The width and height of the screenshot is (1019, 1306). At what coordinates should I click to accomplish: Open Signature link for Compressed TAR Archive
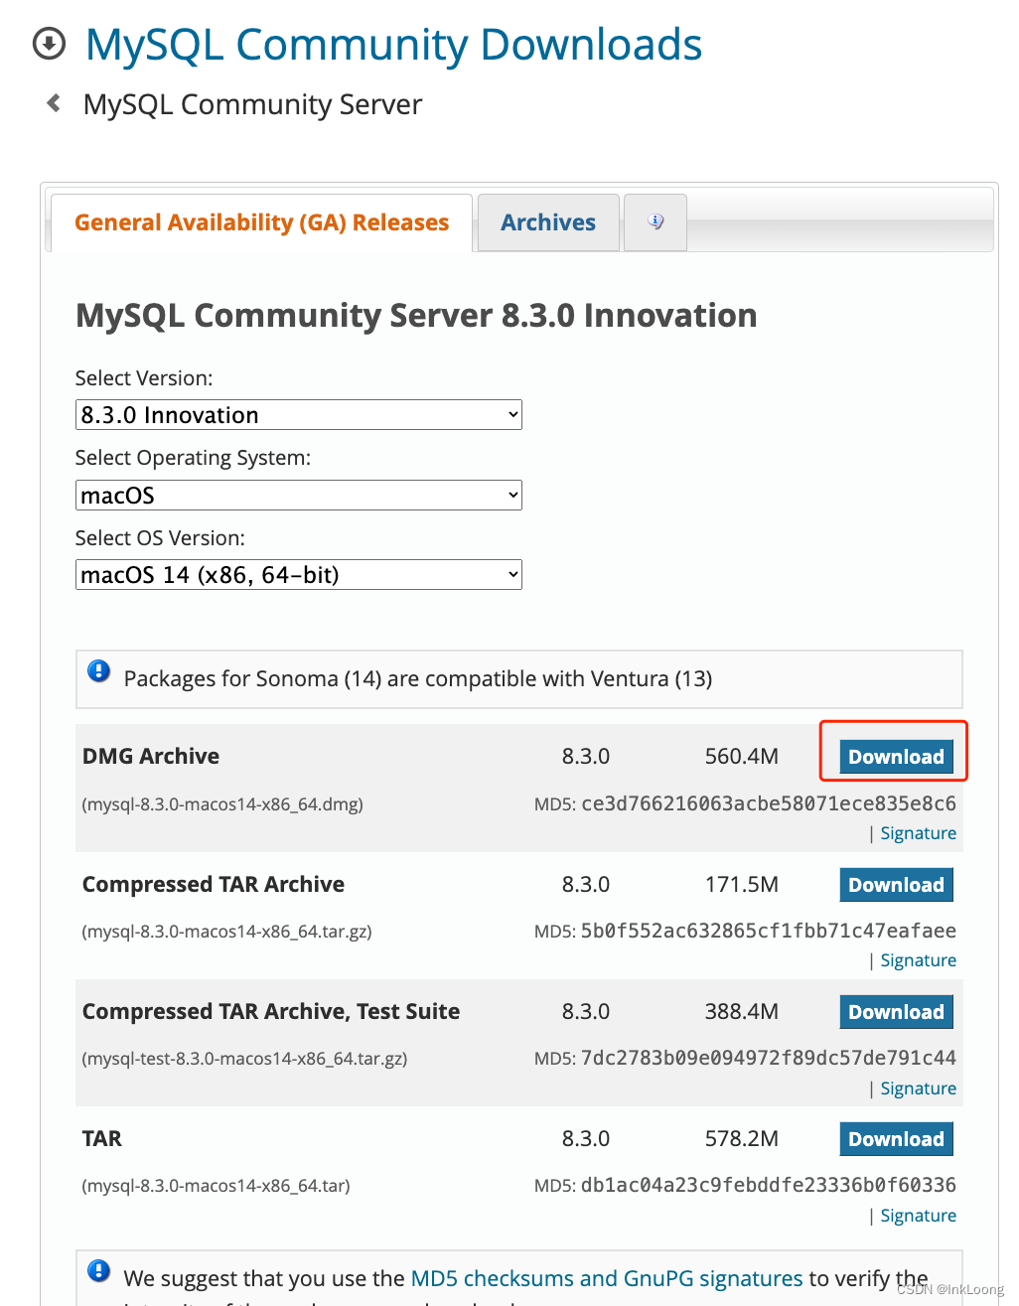pos(919,960)
